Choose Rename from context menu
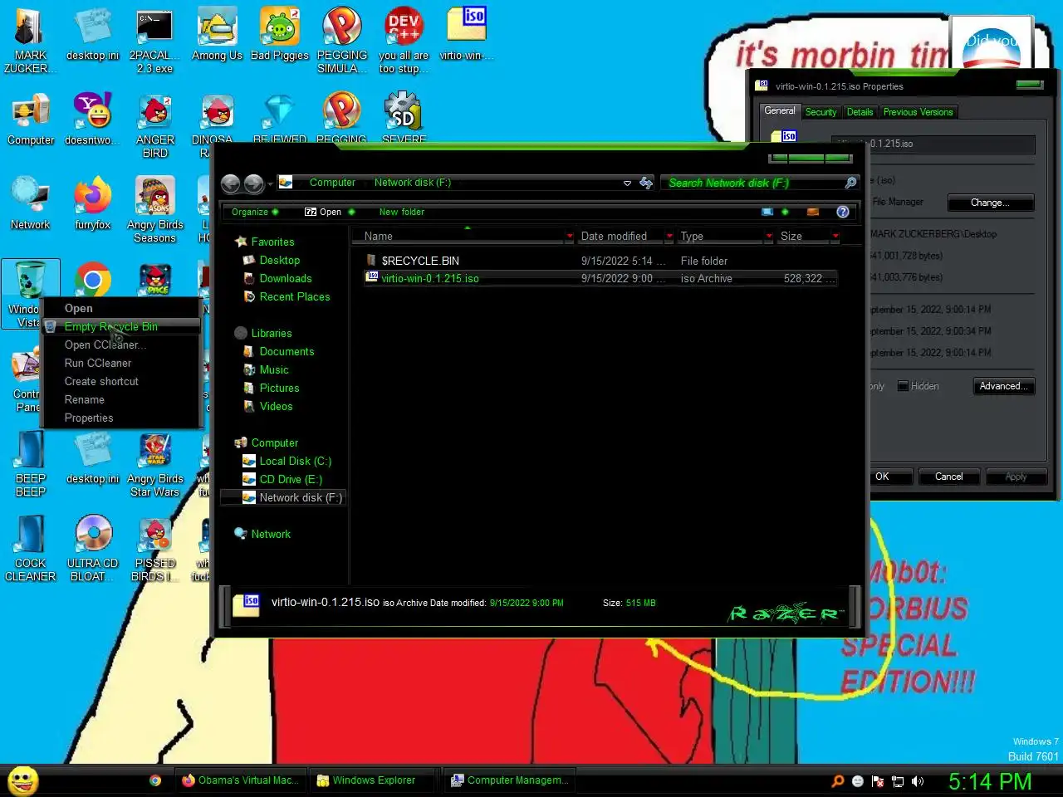This screenshot has width=1063, height=797. [x=121, y=399]
